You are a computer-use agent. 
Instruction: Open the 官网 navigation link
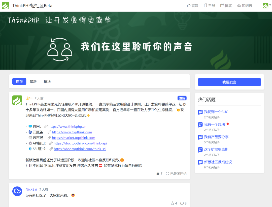pyautogui.click(x=193, y=6)
